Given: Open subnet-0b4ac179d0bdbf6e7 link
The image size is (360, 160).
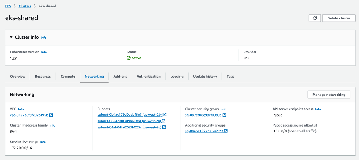Looking at the screenshot, I should [x=130, y=115].
